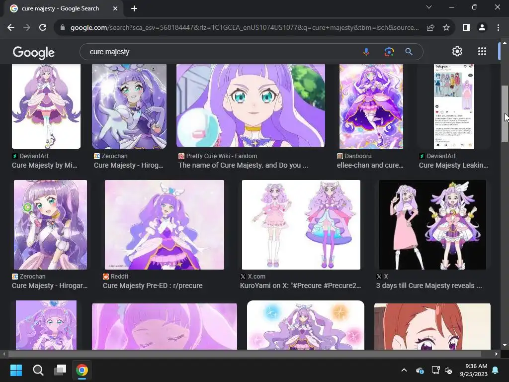Click the share page icon in address bar
Screen dimensions: 509x382
(430, 28)
